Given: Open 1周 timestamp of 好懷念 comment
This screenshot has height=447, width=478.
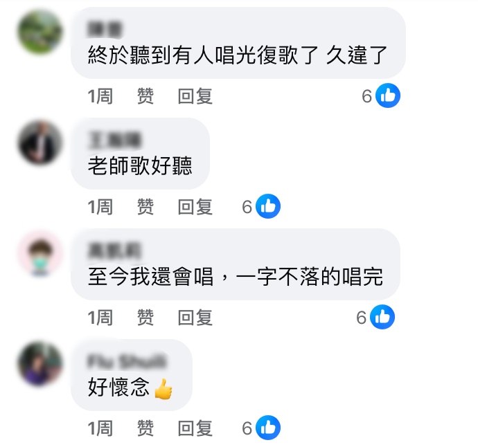Looking at the screenshot, I should coord(100,428).
